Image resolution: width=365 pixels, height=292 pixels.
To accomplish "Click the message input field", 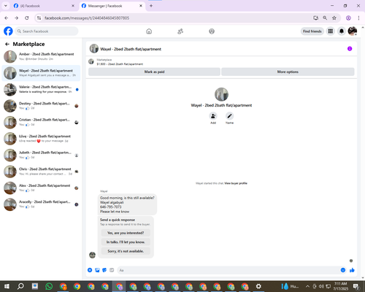I will [228, 270].
